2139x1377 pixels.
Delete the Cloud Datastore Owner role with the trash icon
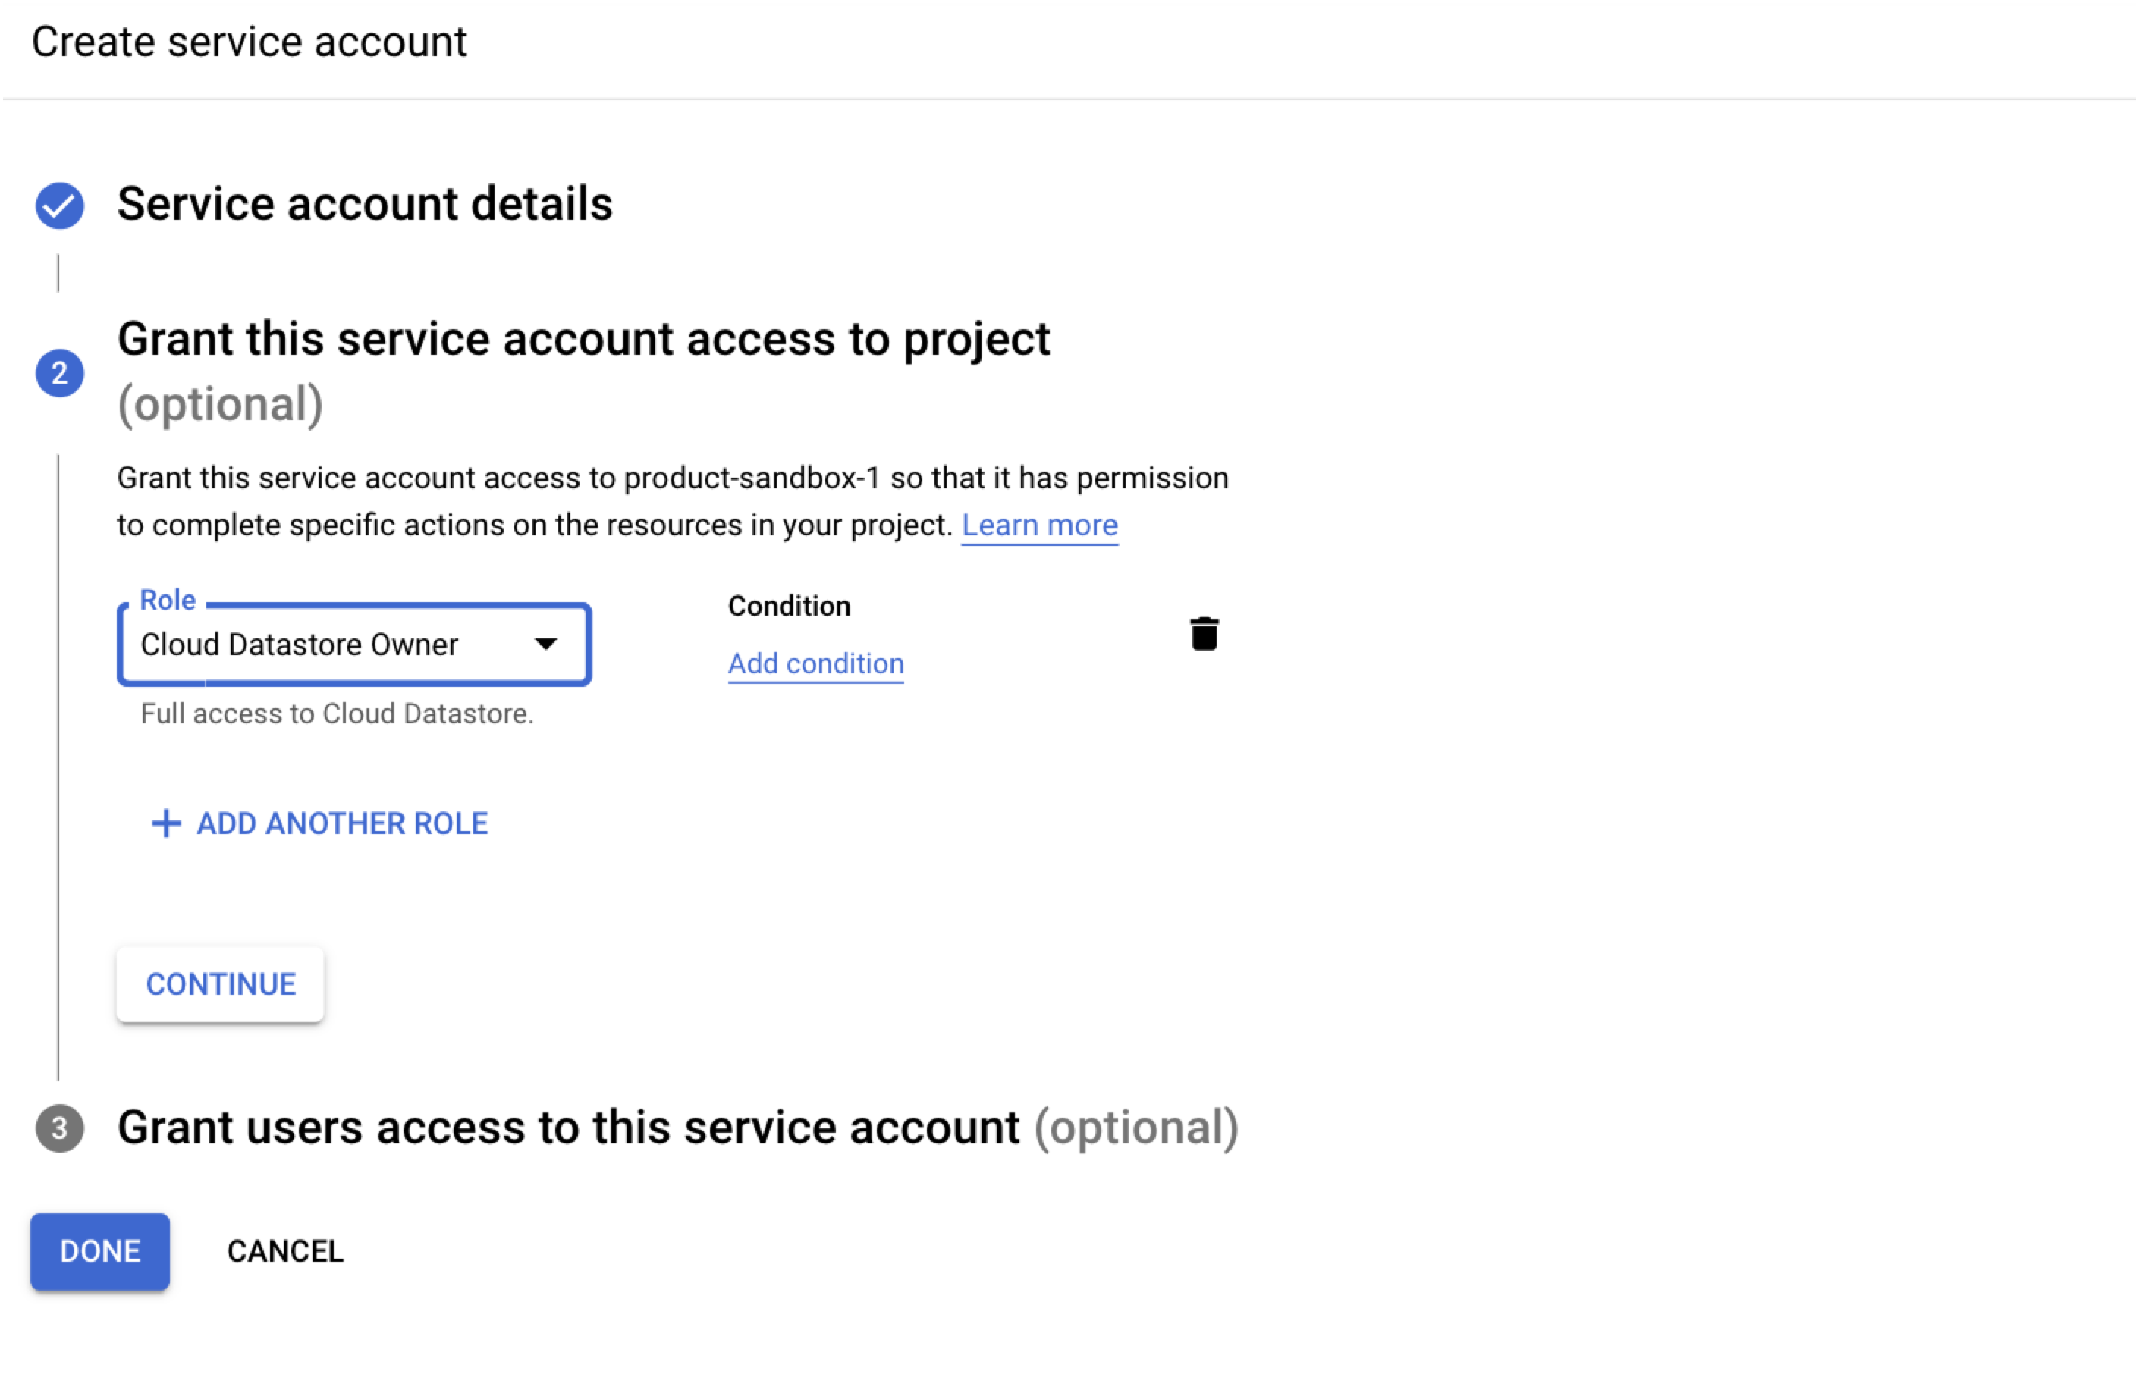(1205, 633)
